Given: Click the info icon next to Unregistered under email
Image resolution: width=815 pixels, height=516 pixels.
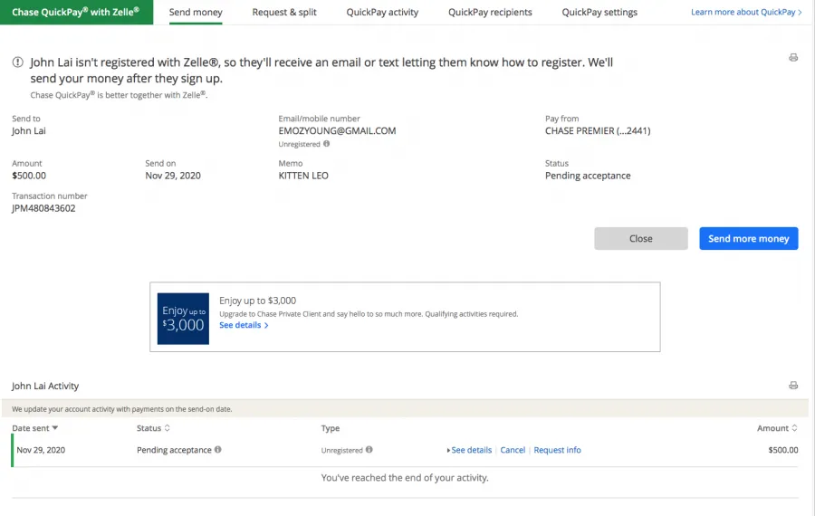Looking at the screenshot, I should [326, 144].
